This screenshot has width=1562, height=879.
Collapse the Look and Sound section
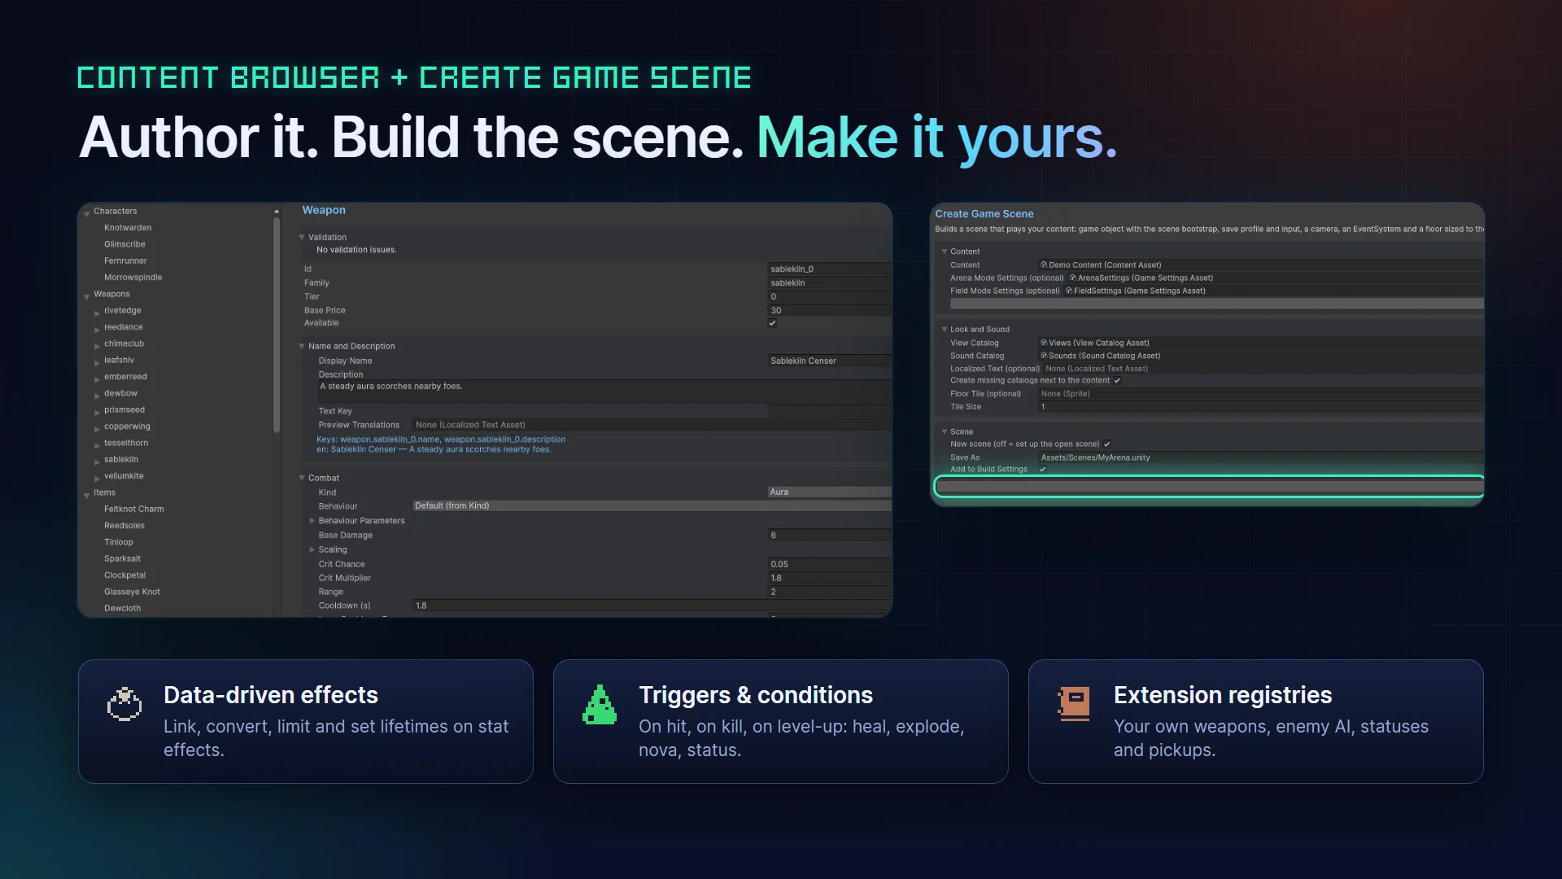click(x=945, y=330)
